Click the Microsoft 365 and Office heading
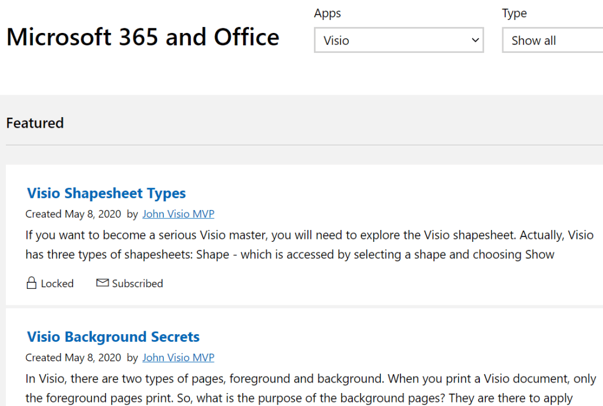The image size is (603, 406). (x=143, y=37)
